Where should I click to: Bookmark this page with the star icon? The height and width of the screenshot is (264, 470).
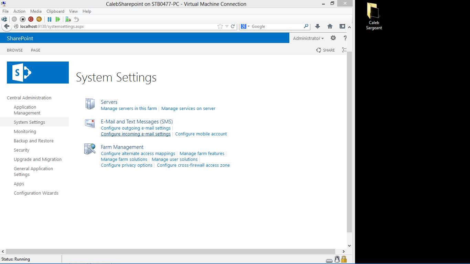(x=220, y=26)
